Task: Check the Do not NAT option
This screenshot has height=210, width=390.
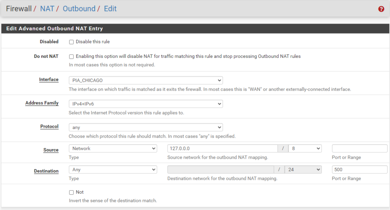Action: [x=71, y=56]
